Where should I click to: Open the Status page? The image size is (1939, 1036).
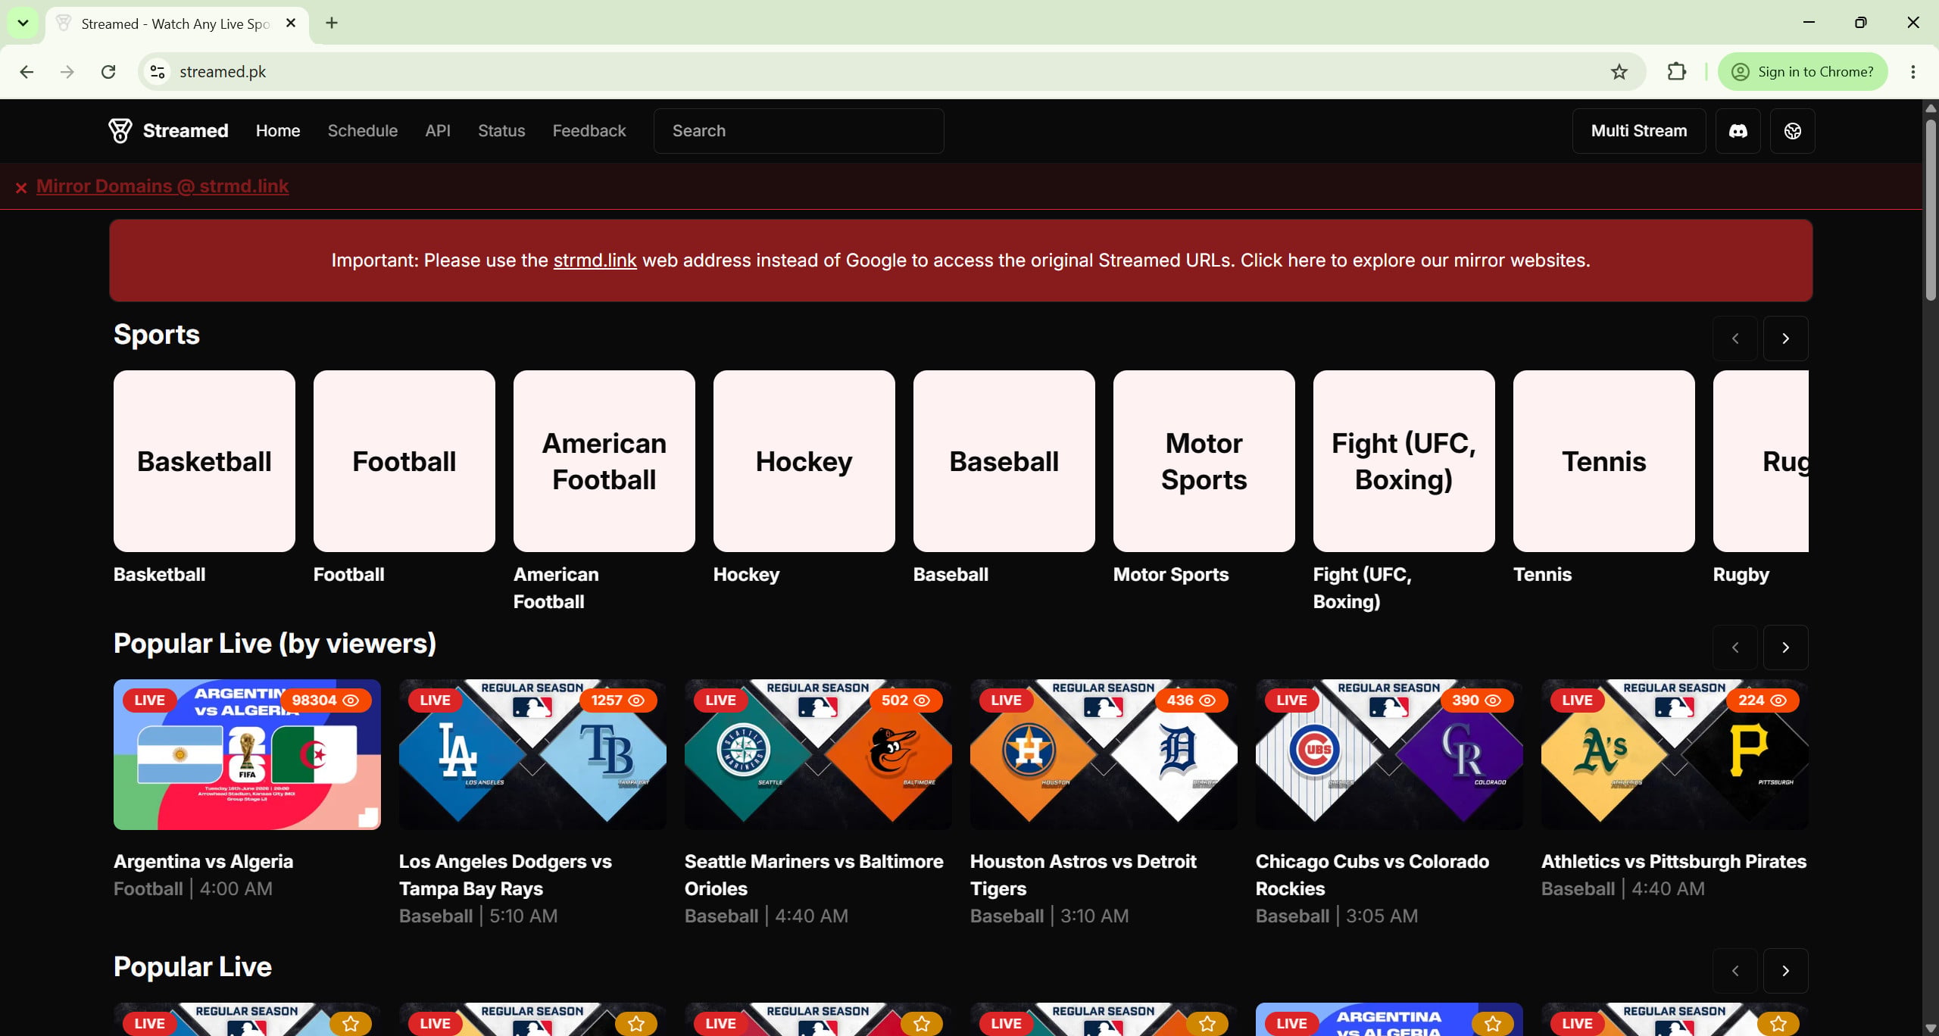(x=501, y=131)
